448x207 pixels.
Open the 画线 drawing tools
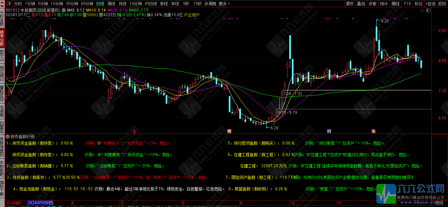395,4
